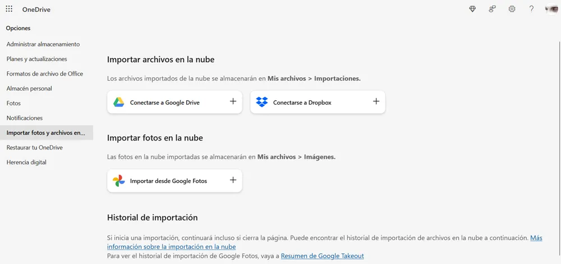Open Almacén personal settings
This screenshot has width=561, height=264.
click(x=29, y=88)
